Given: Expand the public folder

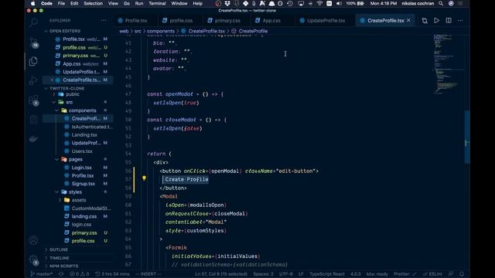Looking at the screenshot, I should click(x=72, y=94).
